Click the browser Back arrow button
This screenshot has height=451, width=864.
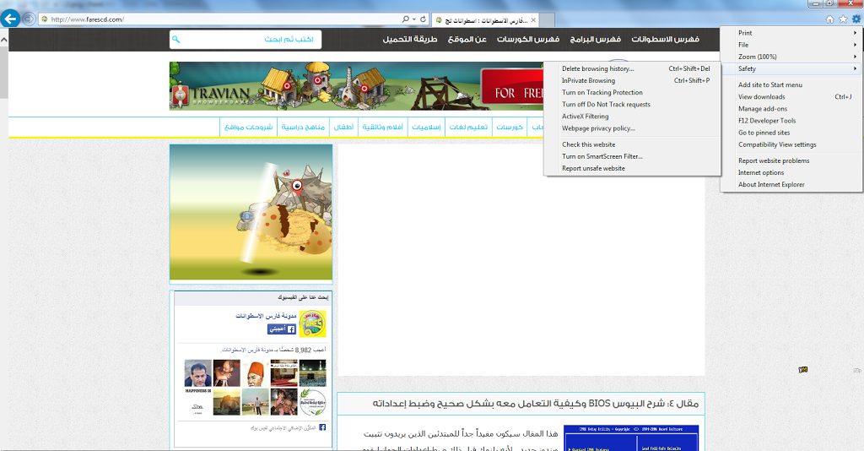10,19
